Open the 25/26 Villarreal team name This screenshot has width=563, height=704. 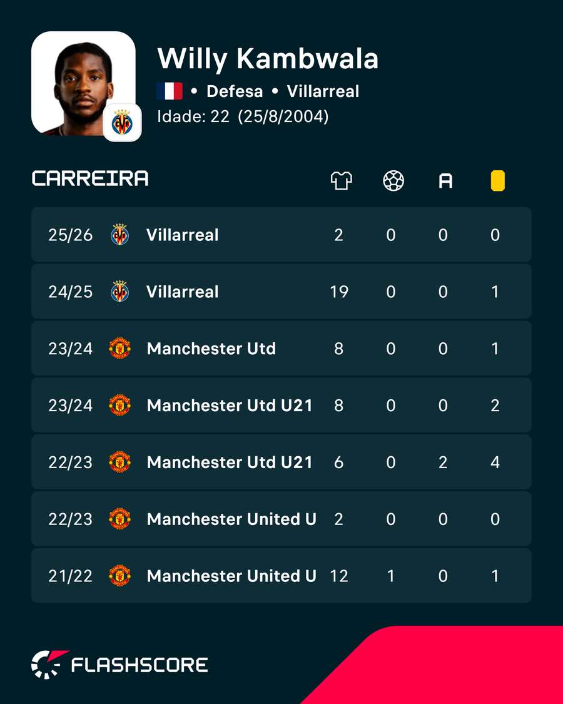(x=182, y=235)
